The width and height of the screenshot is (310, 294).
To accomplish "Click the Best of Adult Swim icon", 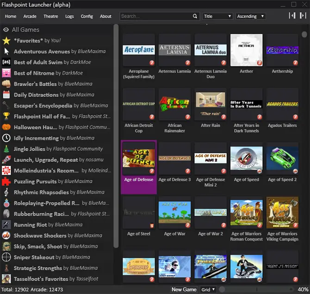I will pyautogui.click(x=6, y=62).
